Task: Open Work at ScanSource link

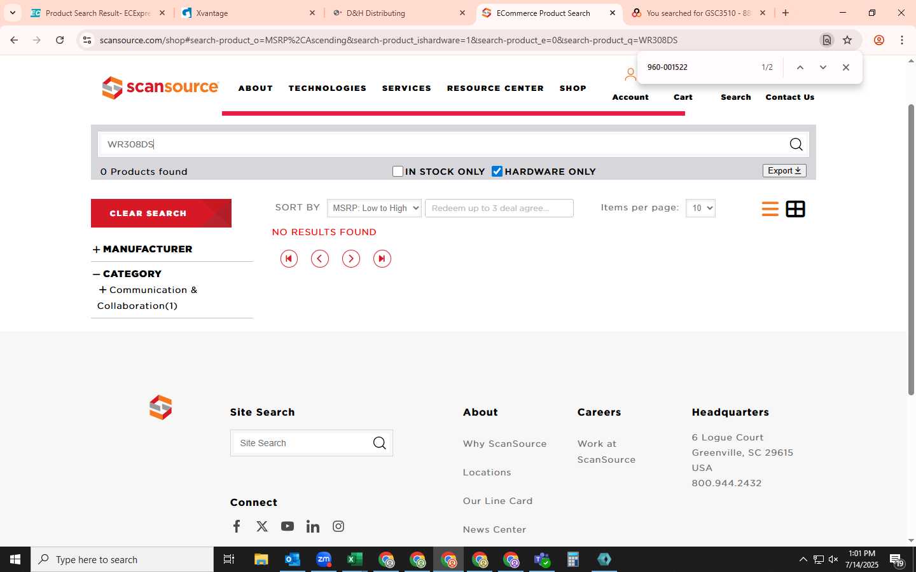Action: [x=606, y=451]
